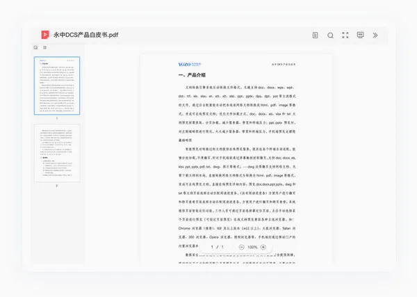
Task: Click the file title 永中DCS产品白皮书.pdf
Action: pos(86,35)
